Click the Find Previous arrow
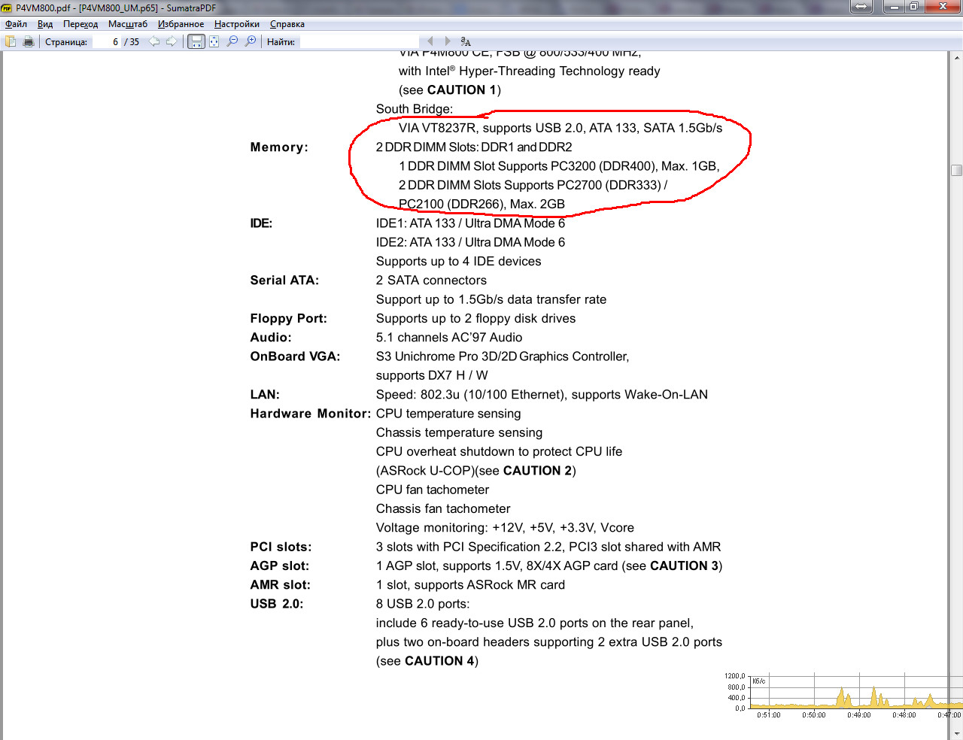This screenshot has width=963, height=740. 430,41
